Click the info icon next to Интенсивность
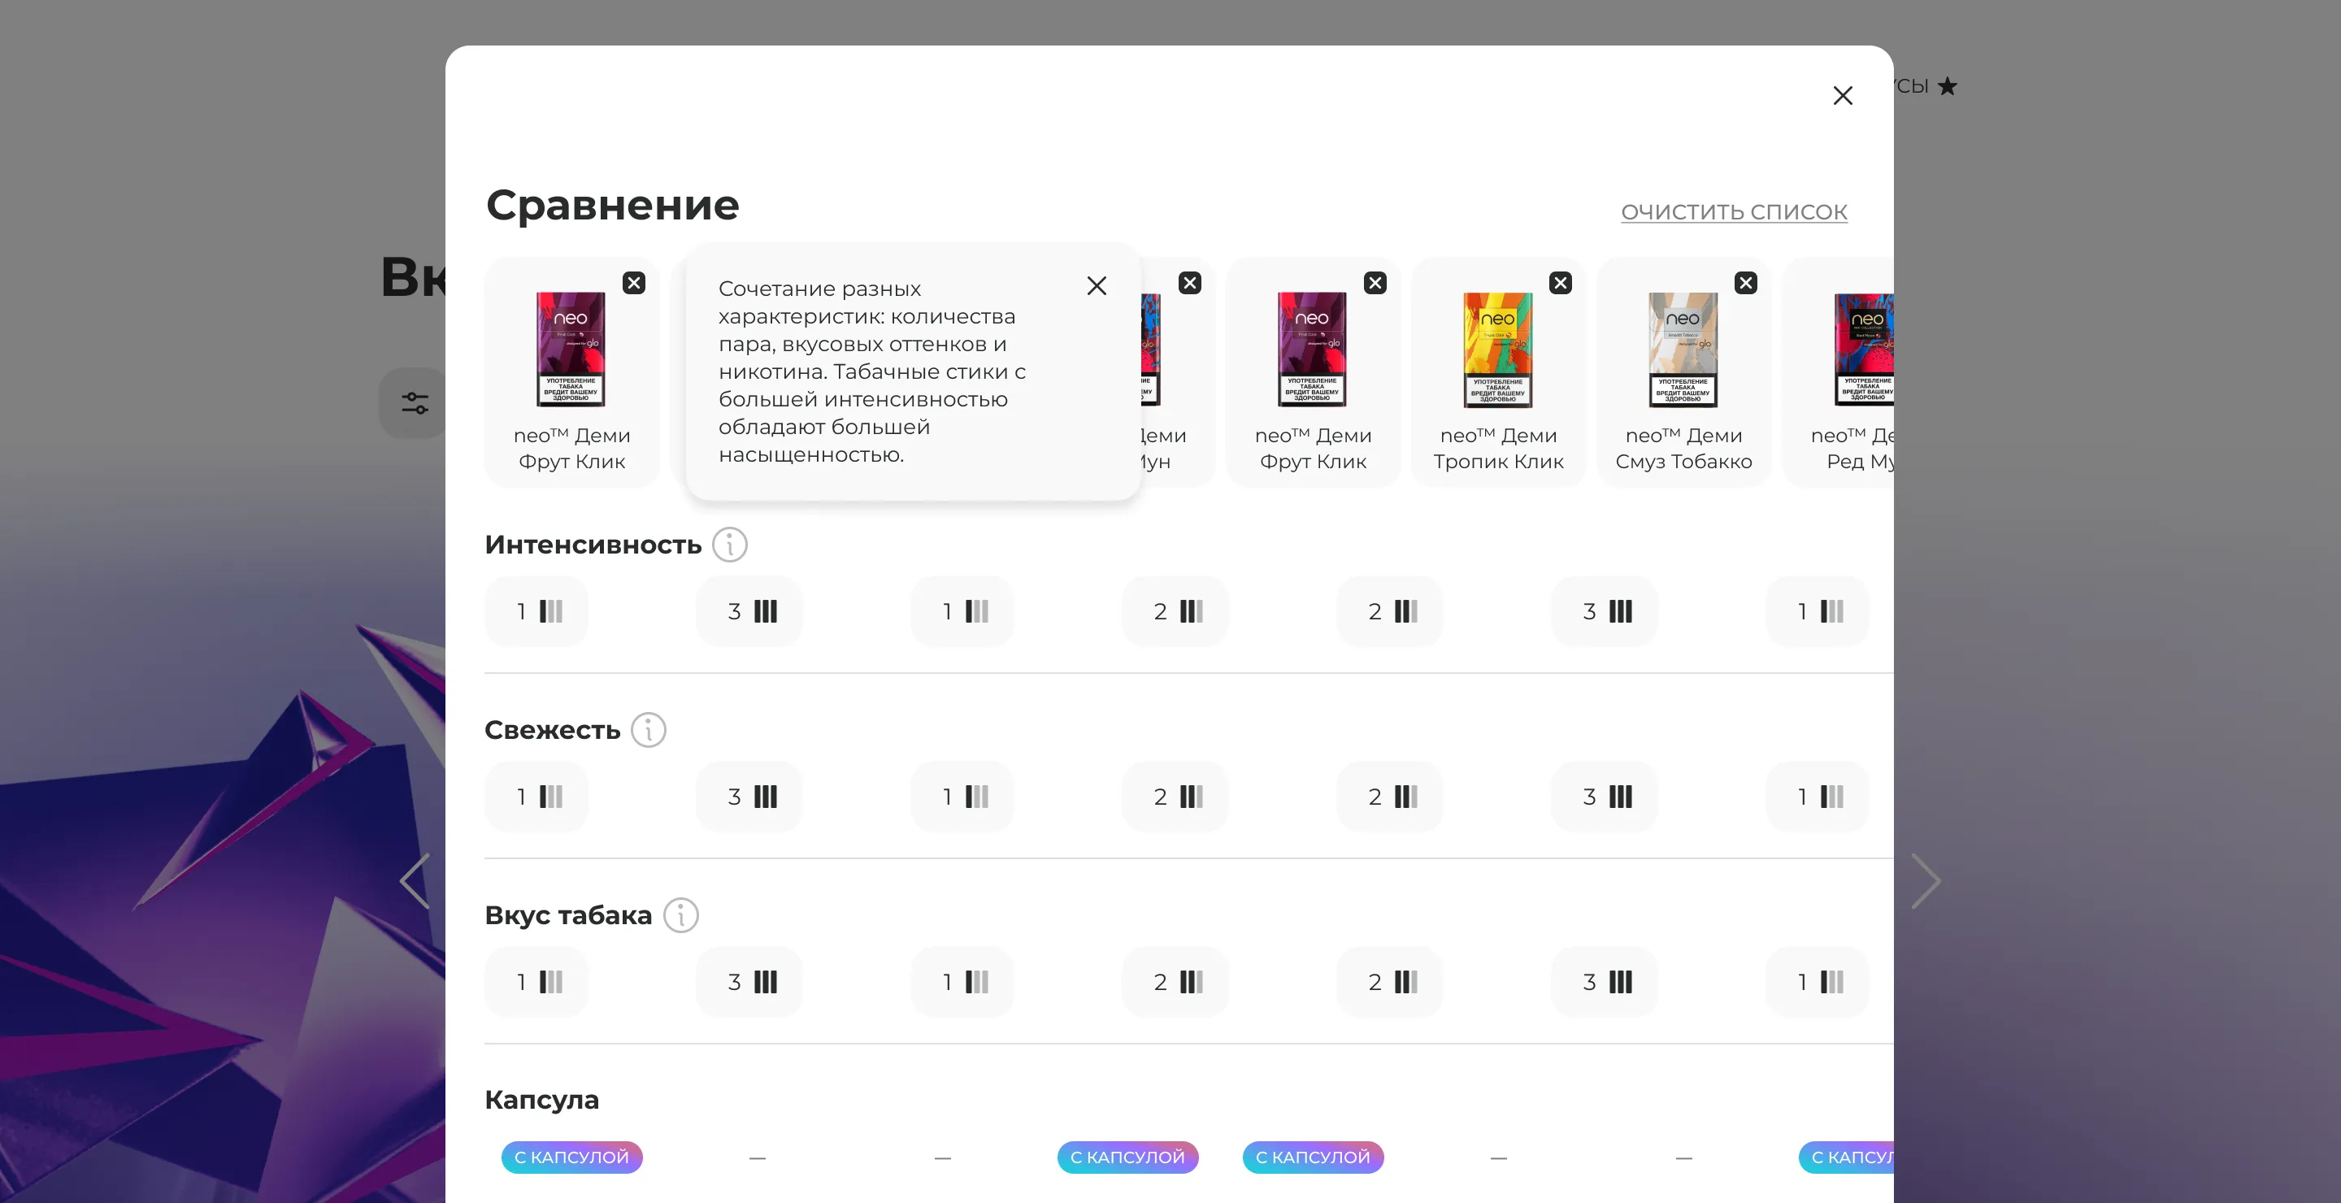 [729, 545]
